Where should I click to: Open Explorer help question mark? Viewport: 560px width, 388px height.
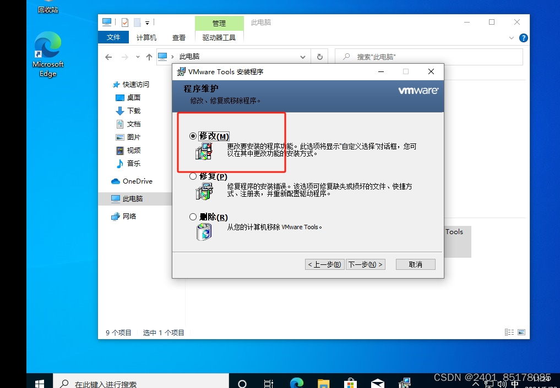point(523,38)
